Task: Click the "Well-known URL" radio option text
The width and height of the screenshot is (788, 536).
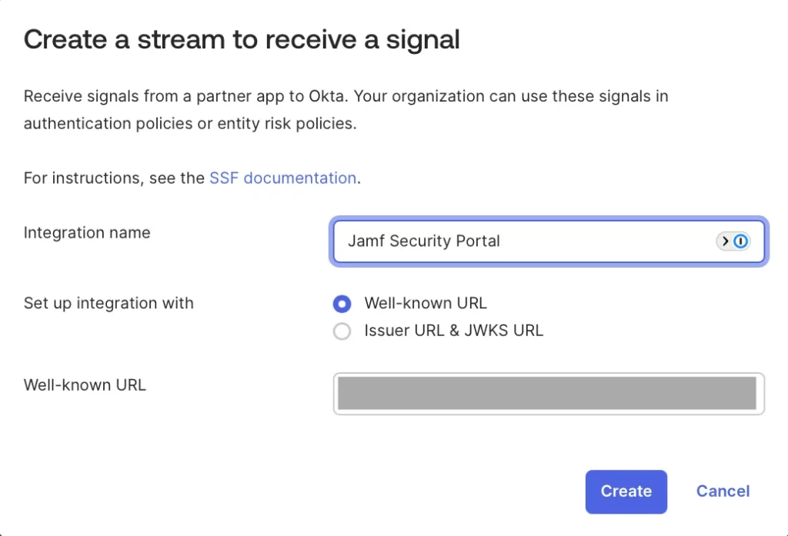Action: point(425,304)
